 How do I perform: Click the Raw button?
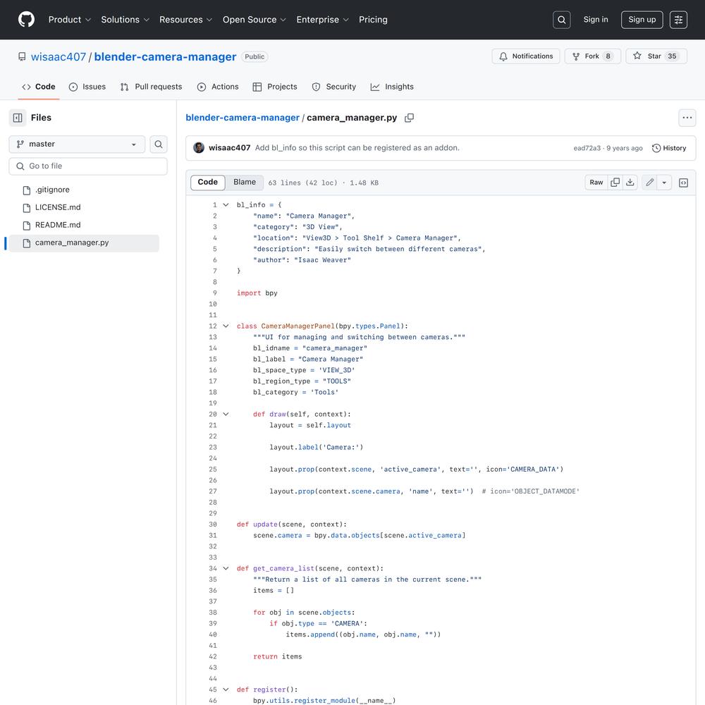point(596,183)
